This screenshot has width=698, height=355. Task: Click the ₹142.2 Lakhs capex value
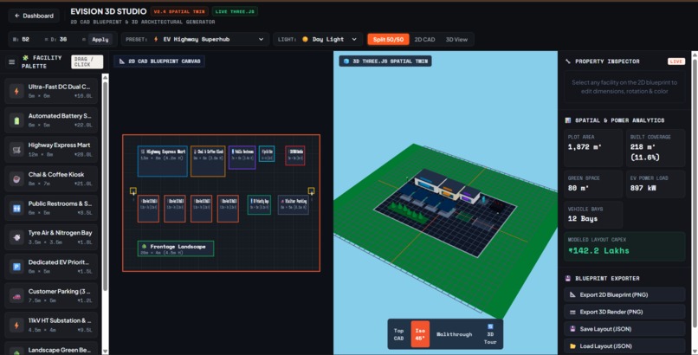tap(599, 251)
